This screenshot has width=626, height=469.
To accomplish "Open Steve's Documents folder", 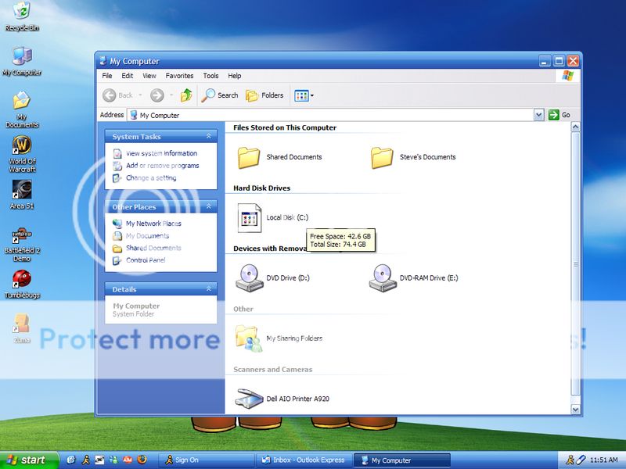I will 382,157.
